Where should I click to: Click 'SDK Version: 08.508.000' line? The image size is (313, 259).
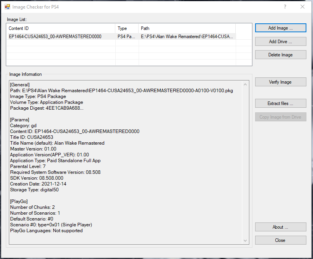[x=37, y=178]
